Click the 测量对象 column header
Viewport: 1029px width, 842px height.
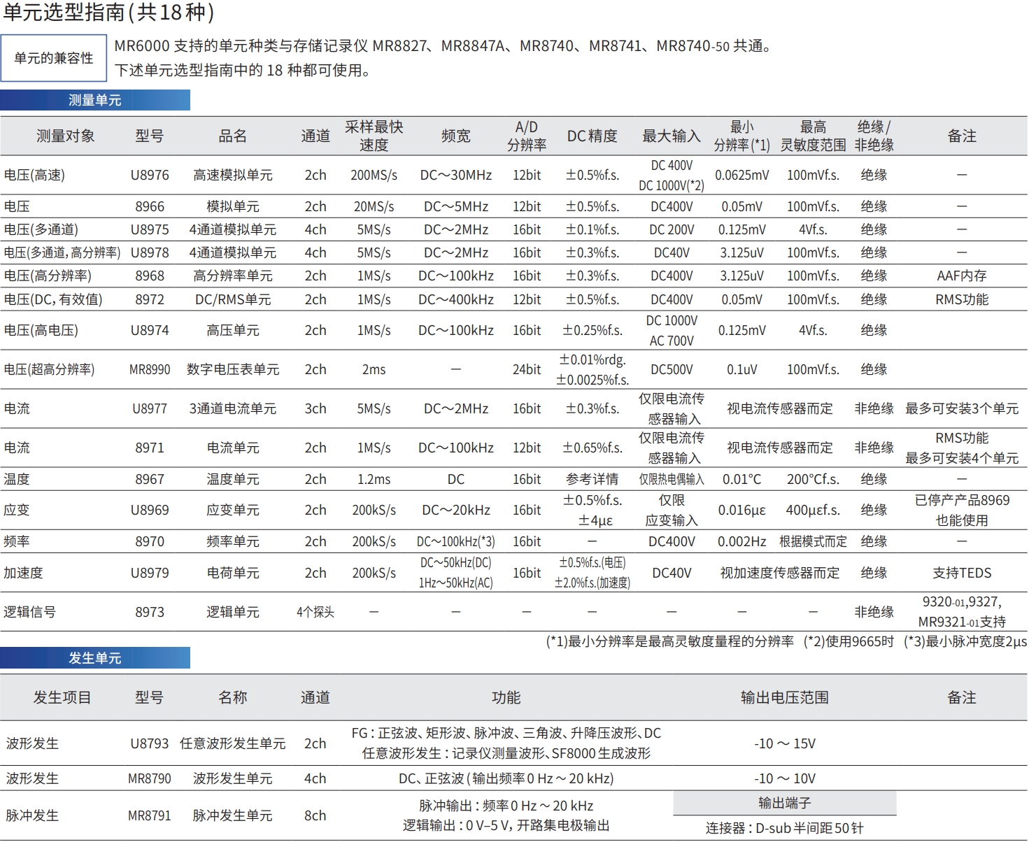point(65,136)
